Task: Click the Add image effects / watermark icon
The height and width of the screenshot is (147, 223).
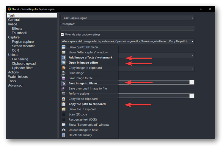Action: 63,58
